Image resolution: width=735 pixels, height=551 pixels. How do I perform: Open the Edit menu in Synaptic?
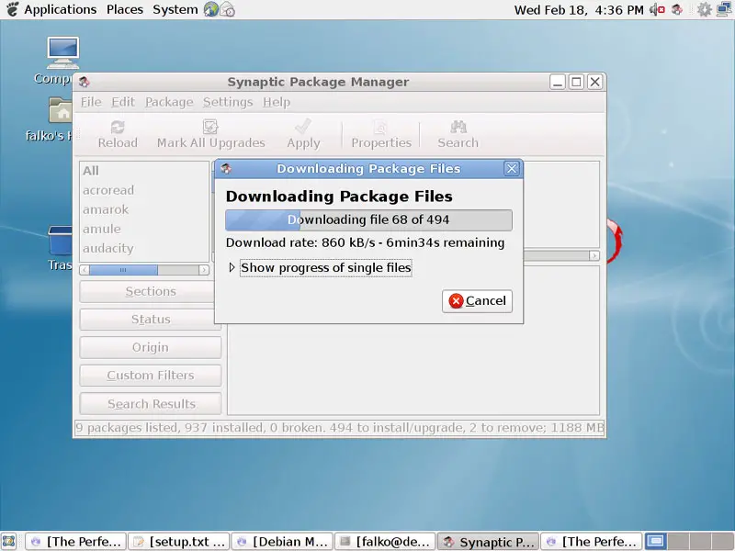pos(123,102)
